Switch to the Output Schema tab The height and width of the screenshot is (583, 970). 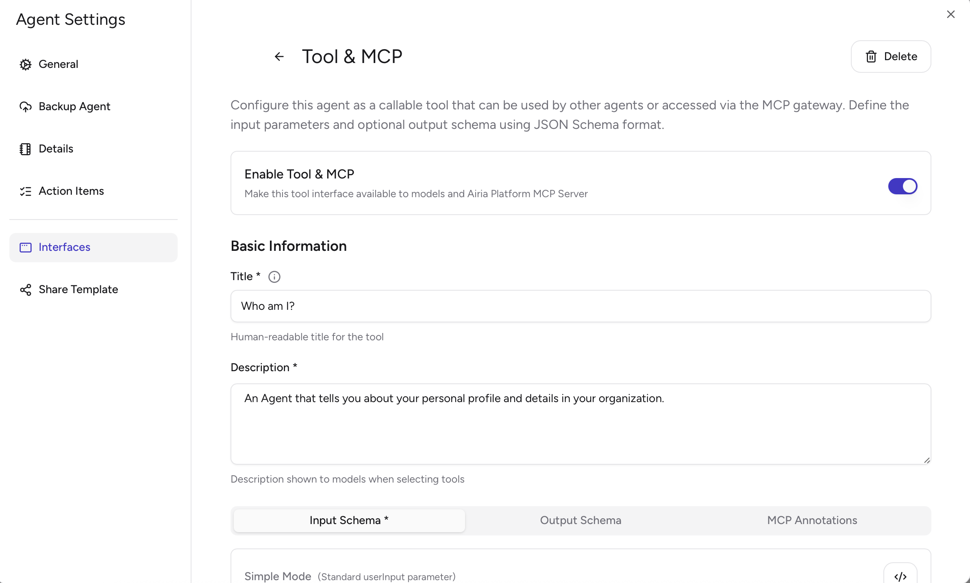tap(580, 520)
